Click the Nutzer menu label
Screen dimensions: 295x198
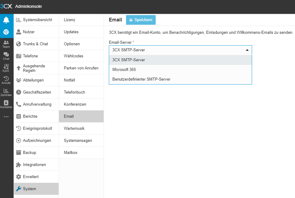click(29, 32)
